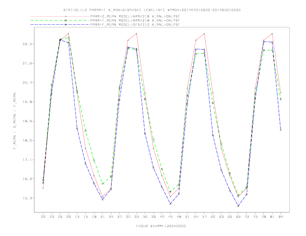Click the plus marker in the O_MEAN legend line

coord(66,16)
